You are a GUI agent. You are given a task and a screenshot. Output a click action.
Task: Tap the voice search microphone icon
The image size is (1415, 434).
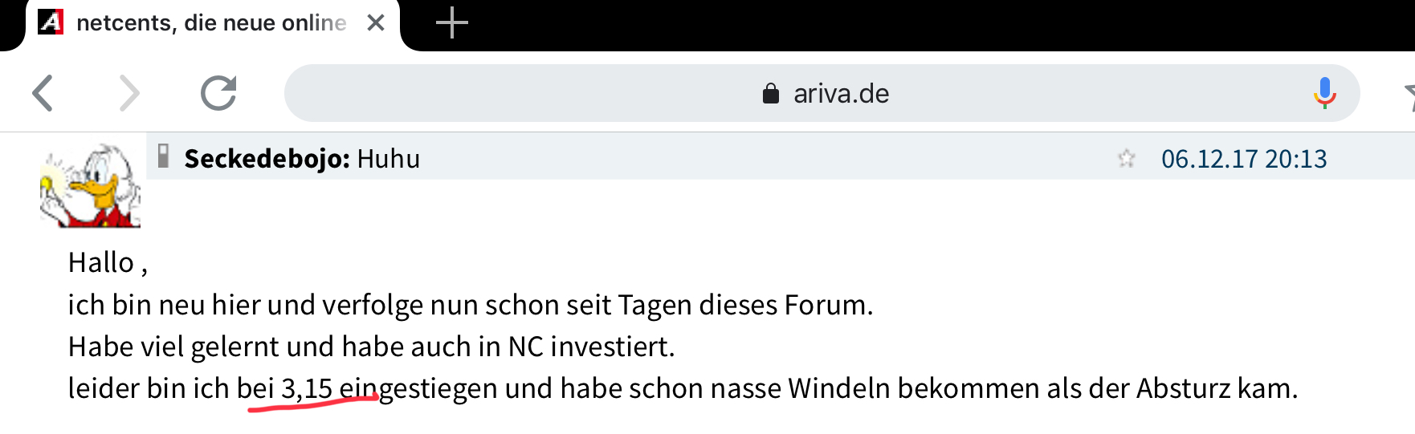click(x=1324, y=93)
